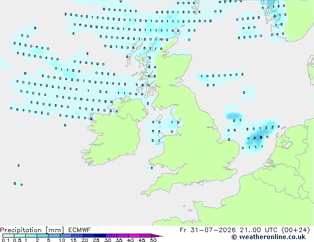Click the legend value label '10'

(x=62, y=240)
